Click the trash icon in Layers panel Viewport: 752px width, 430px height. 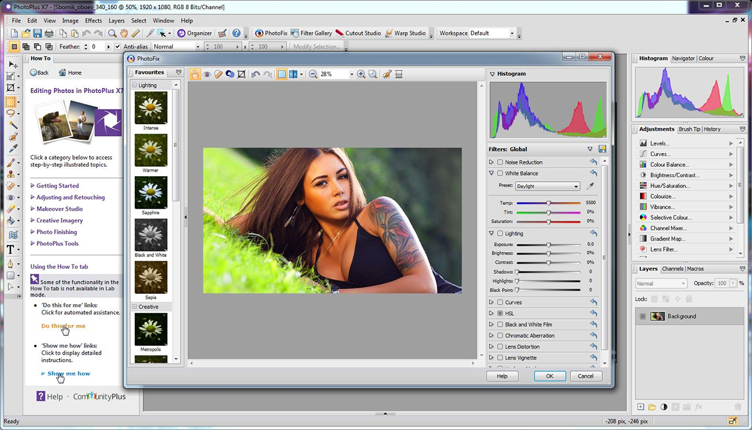tap(738, 407)
